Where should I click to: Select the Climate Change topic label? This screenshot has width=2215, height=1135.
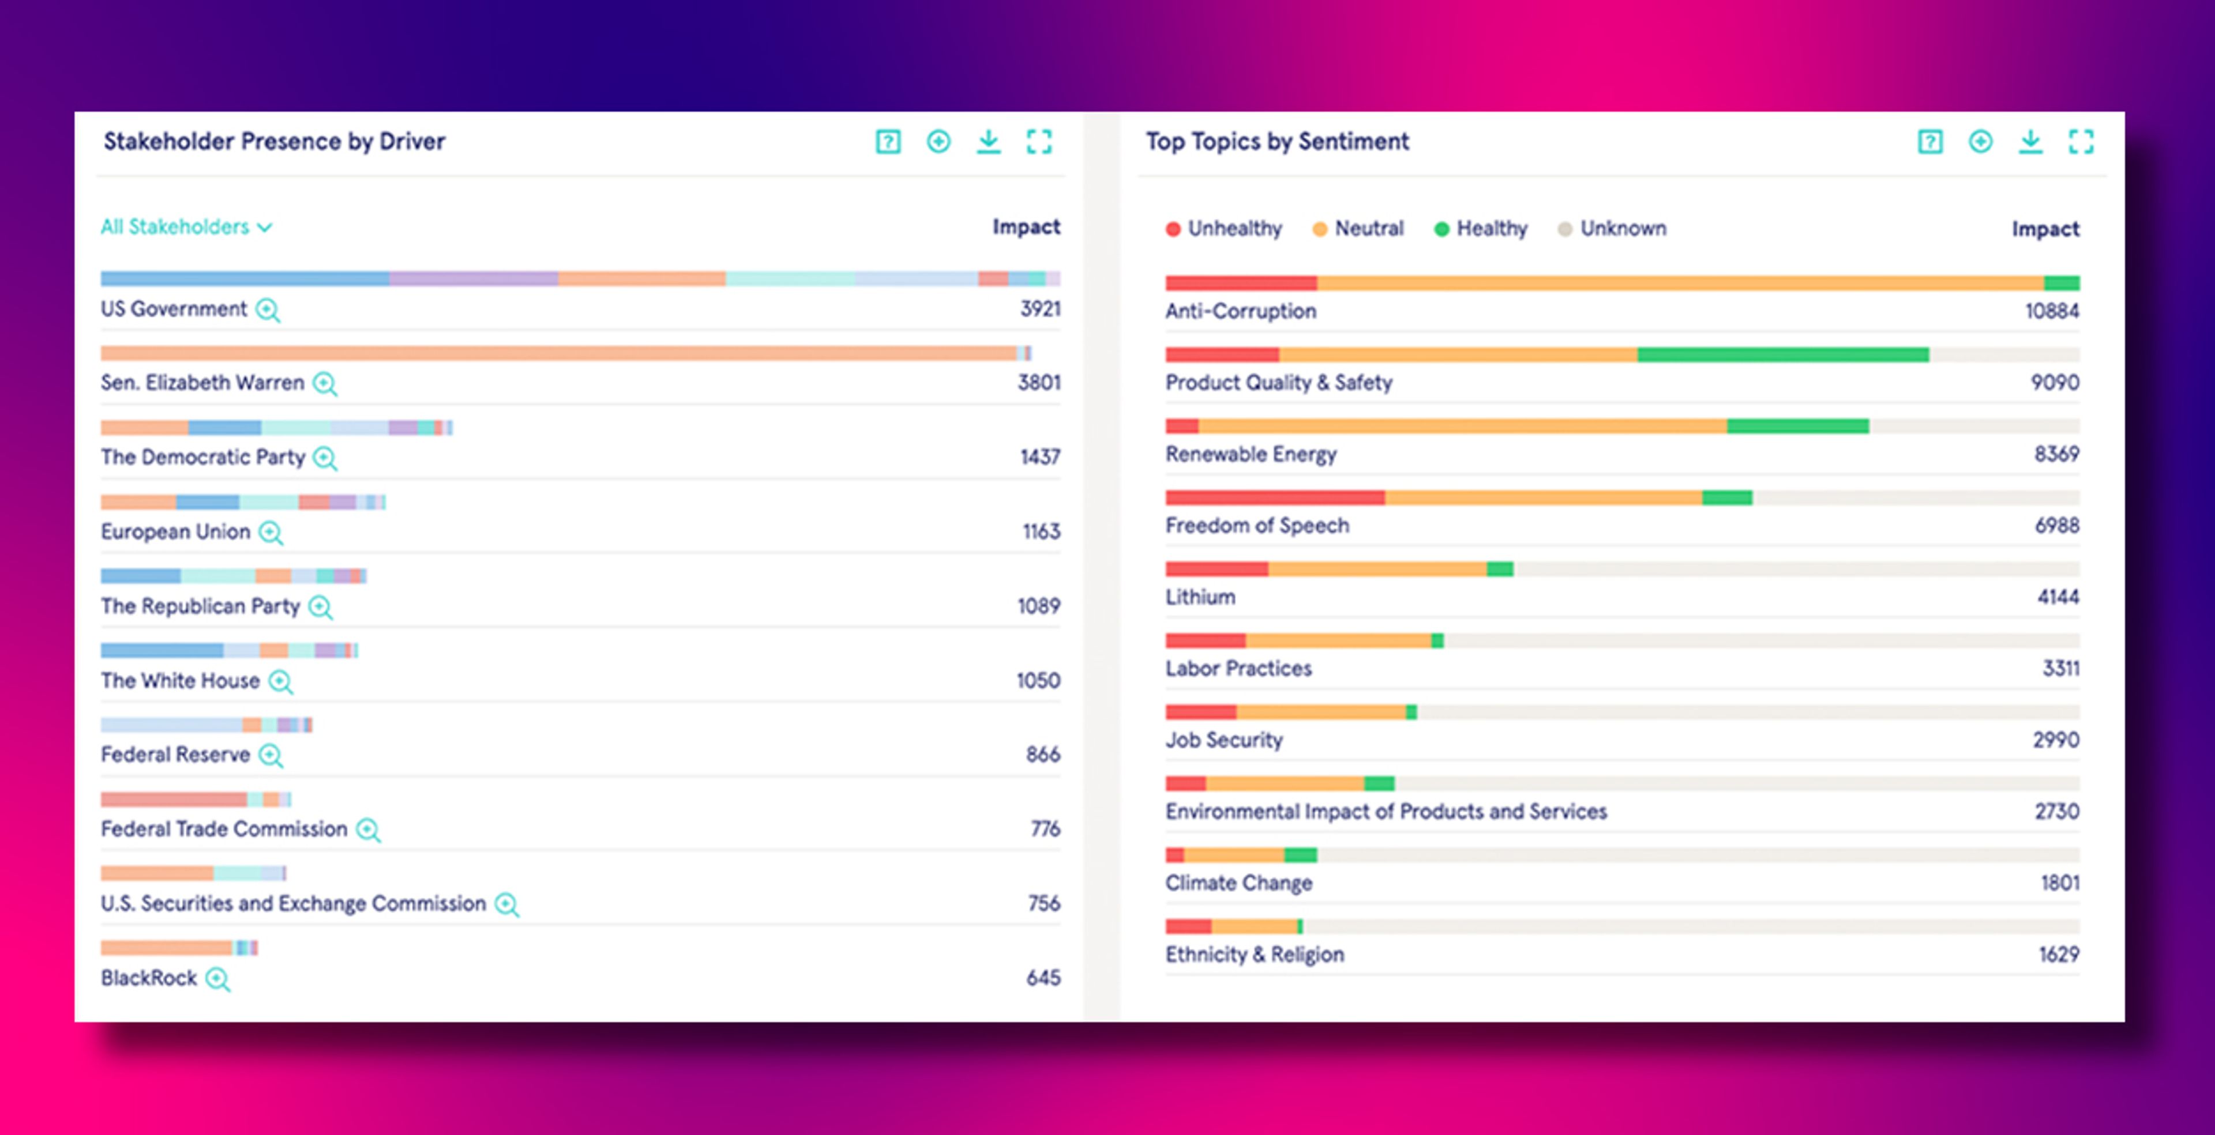click(1238, 883)
